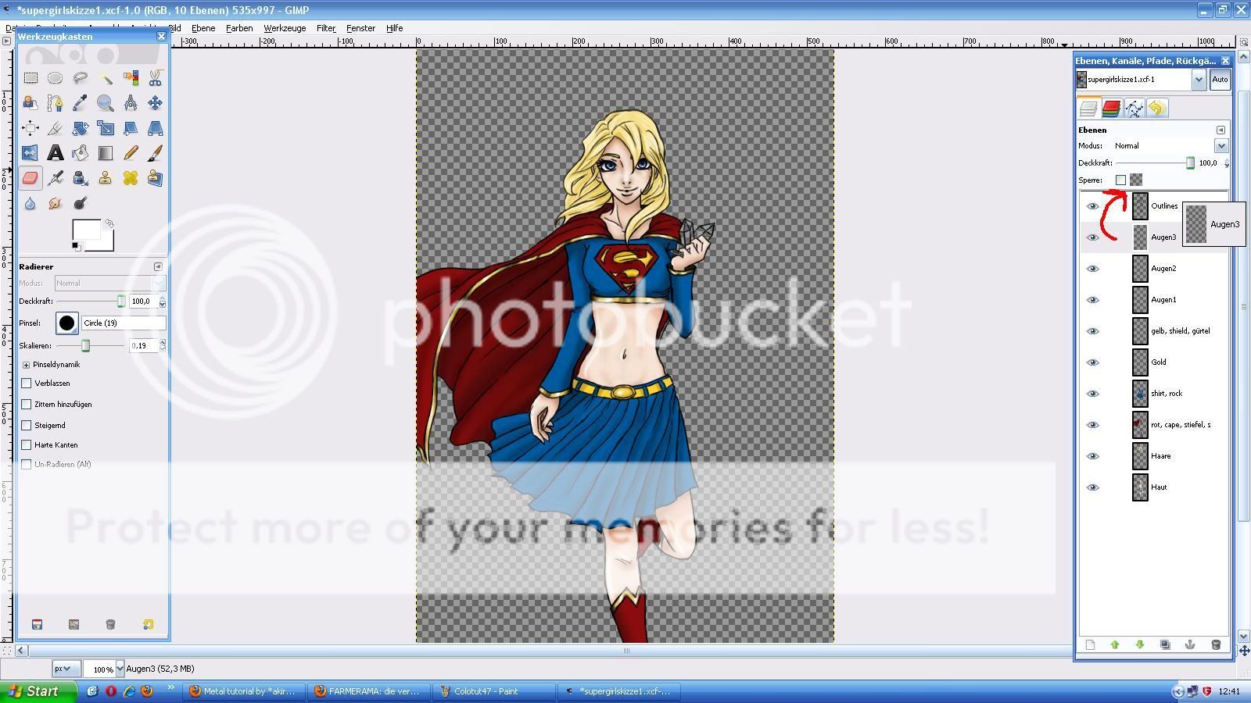Select the Free Select lasso tool
The width and height of the screenshot is (1251, 703).
[x=81, y=78]
